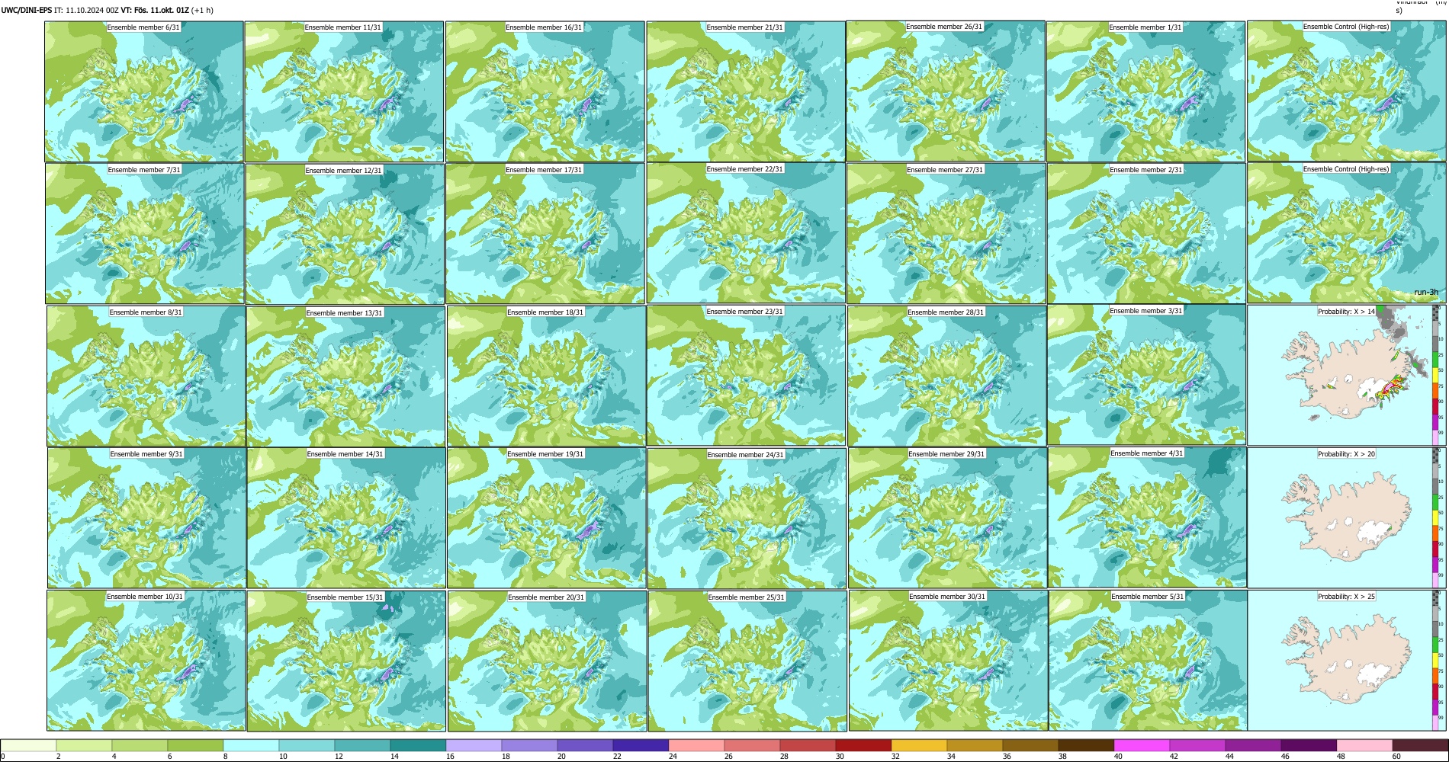Pick the 22-24 m/s dark blue swatch
Screen dimensions: 1449x762
pos(641,745)
